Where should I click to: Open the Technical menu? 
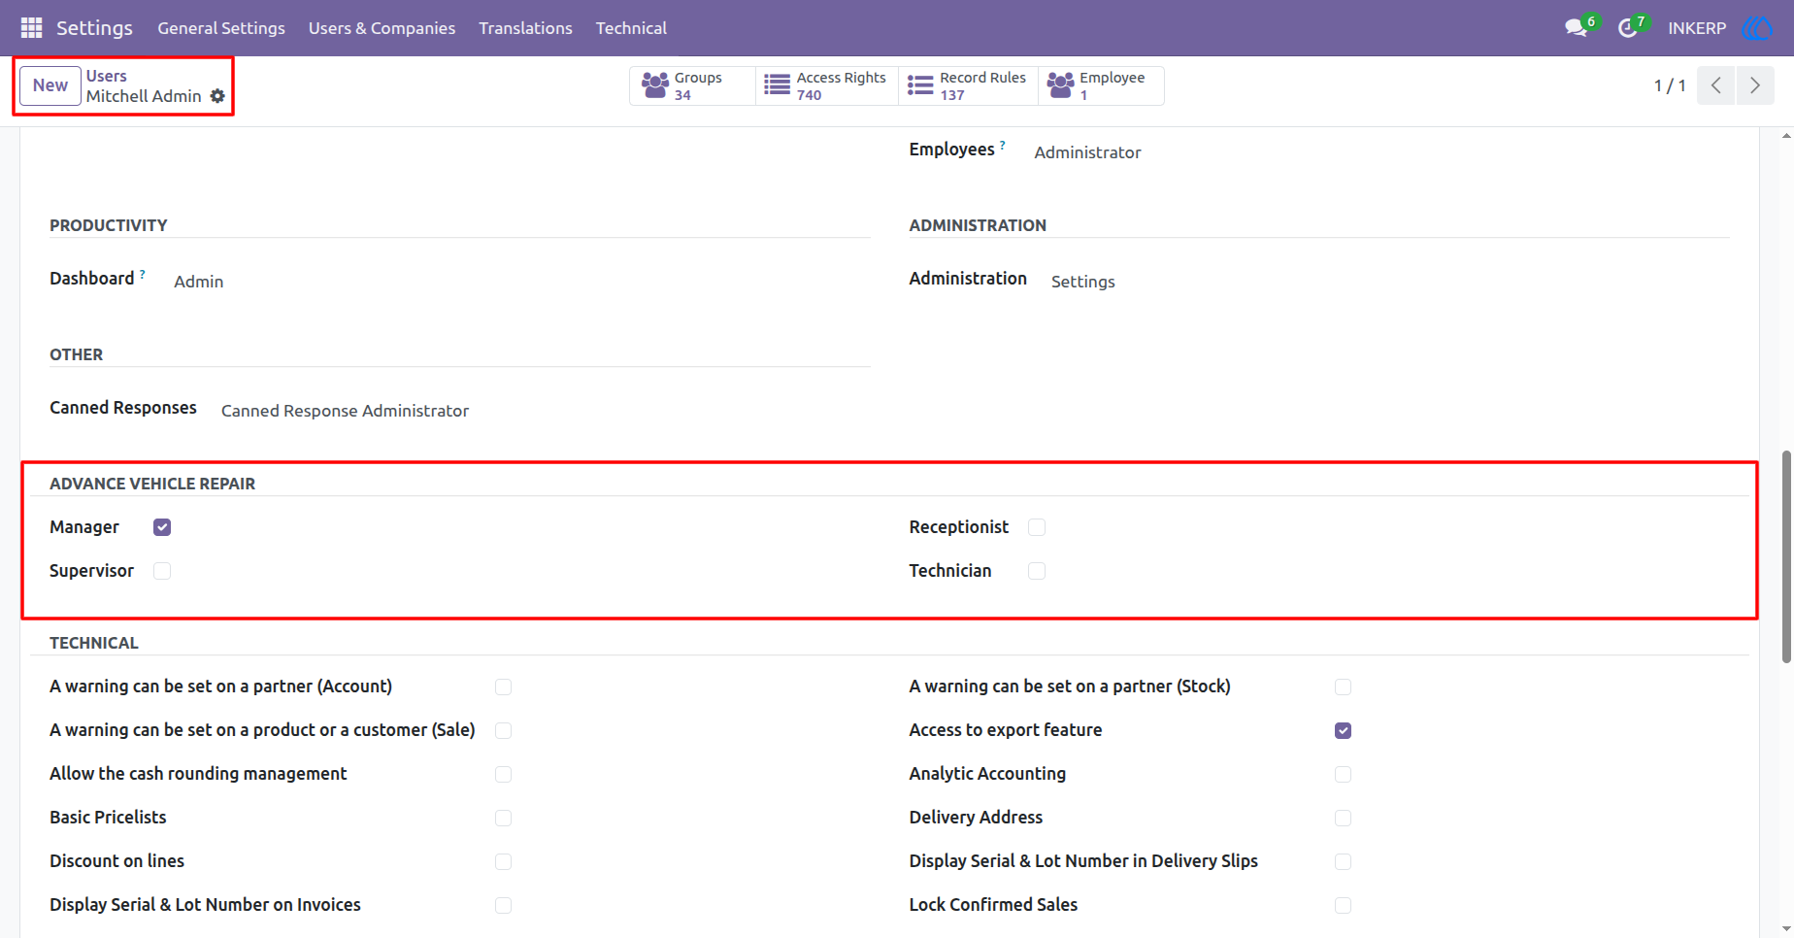pos(631,28)
